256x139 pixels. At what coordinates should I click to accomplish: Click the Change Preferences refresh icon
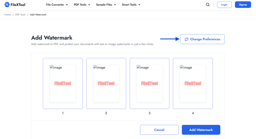click(x=186, y=39)
